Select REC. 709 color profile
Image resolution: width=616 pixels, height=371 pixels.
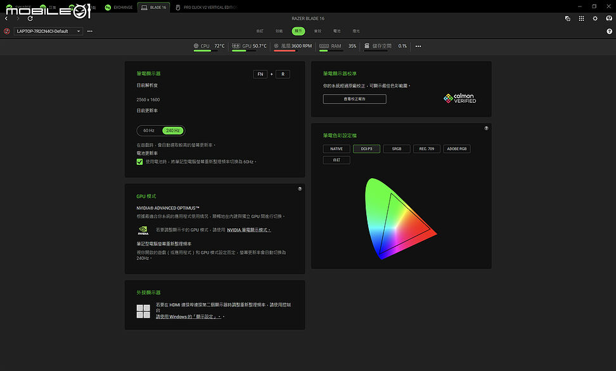[427, 149]
